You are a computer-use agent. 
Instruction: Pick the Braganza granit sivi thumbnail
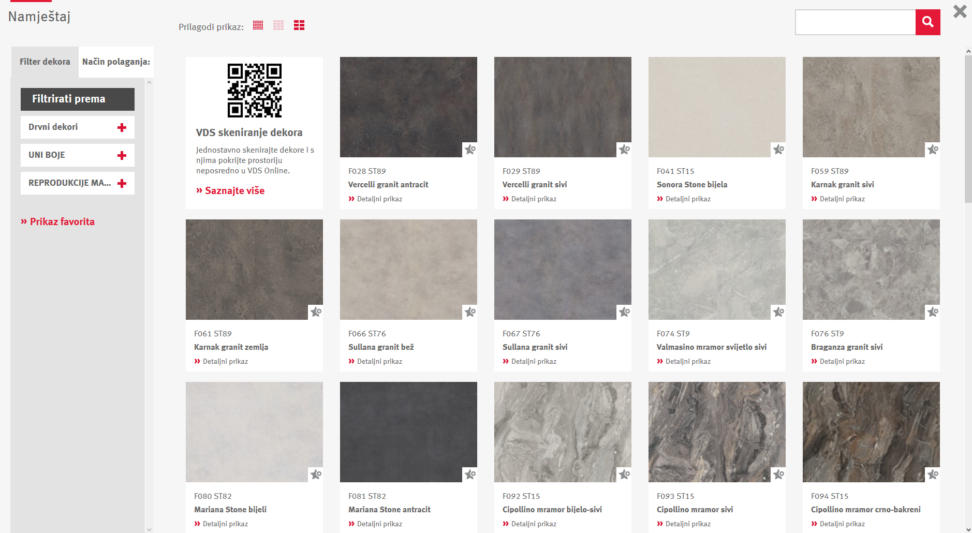[x=871, y=270]
